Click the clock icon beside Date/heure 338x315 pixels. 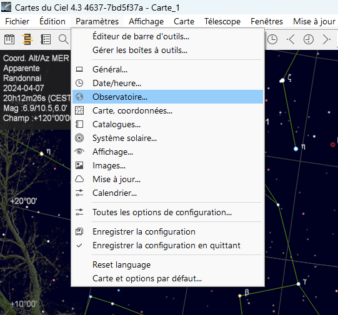pyautogui.click(x=79, y=83)
